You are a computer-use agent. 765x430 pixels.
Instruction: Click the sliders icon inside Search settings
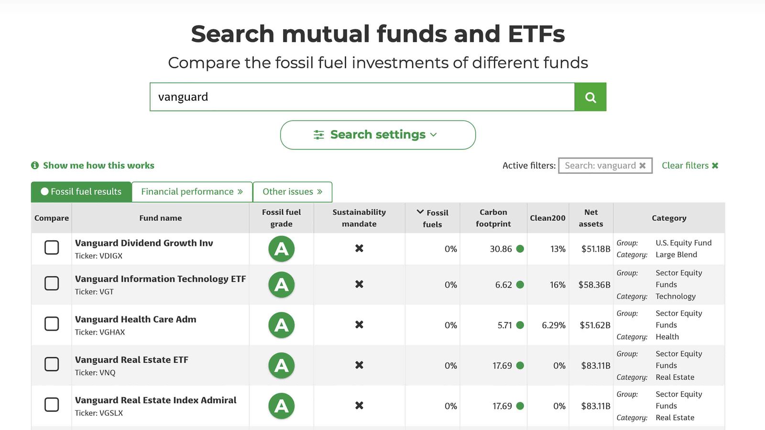tap(319, 134)
